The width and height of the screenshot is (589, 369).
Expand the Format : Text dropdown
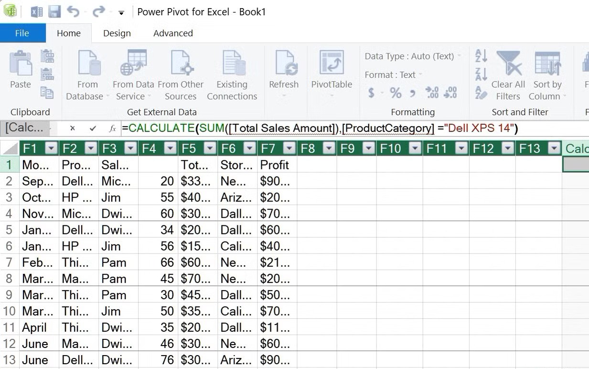[420, 75]
